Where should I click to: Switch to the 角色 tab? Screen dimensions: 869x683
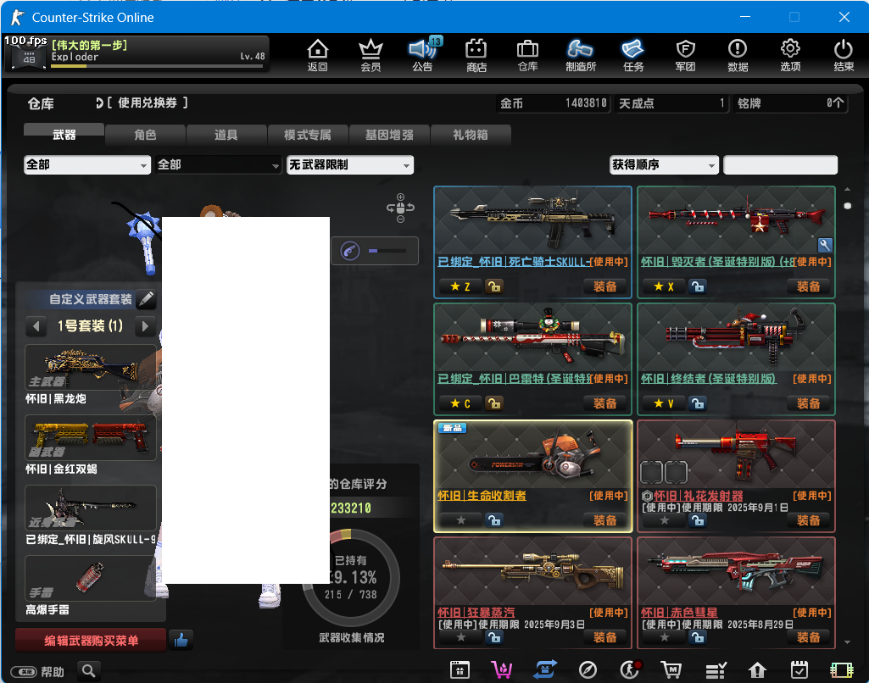145,135
